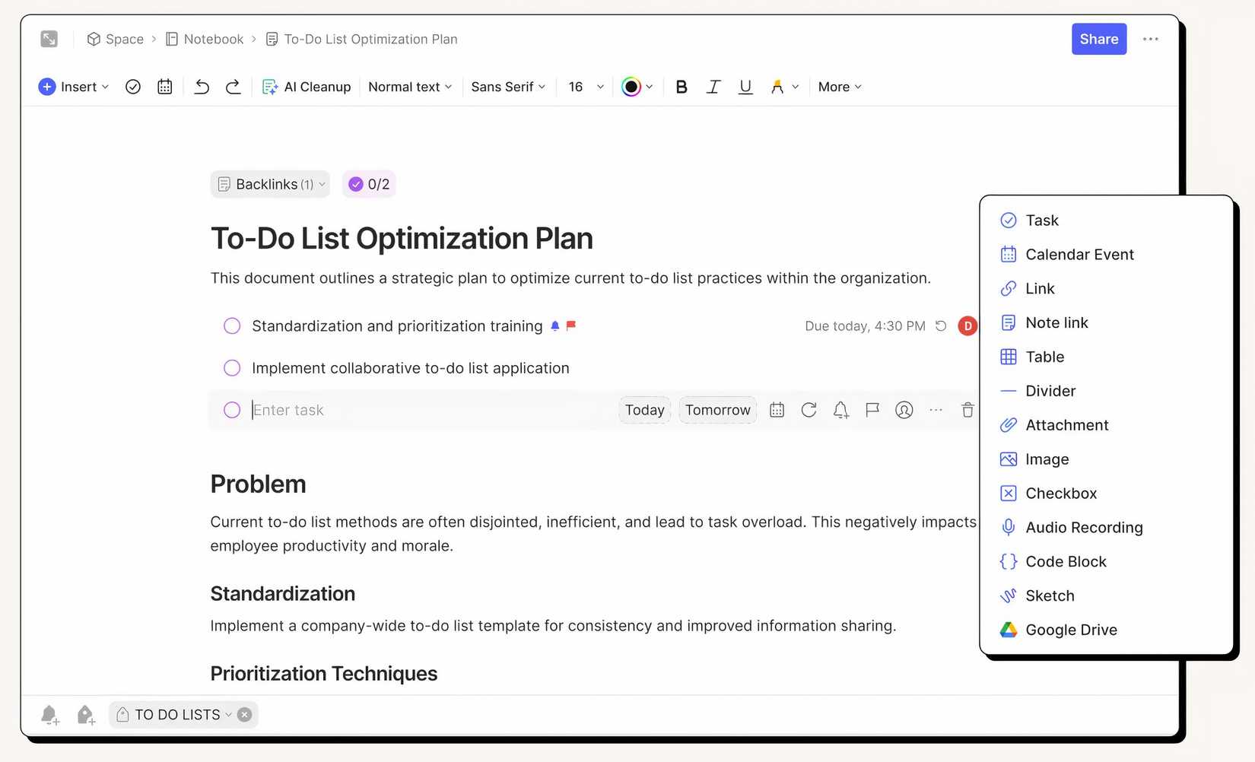Open the date picker calendar icon on the task

click(777, 410)
